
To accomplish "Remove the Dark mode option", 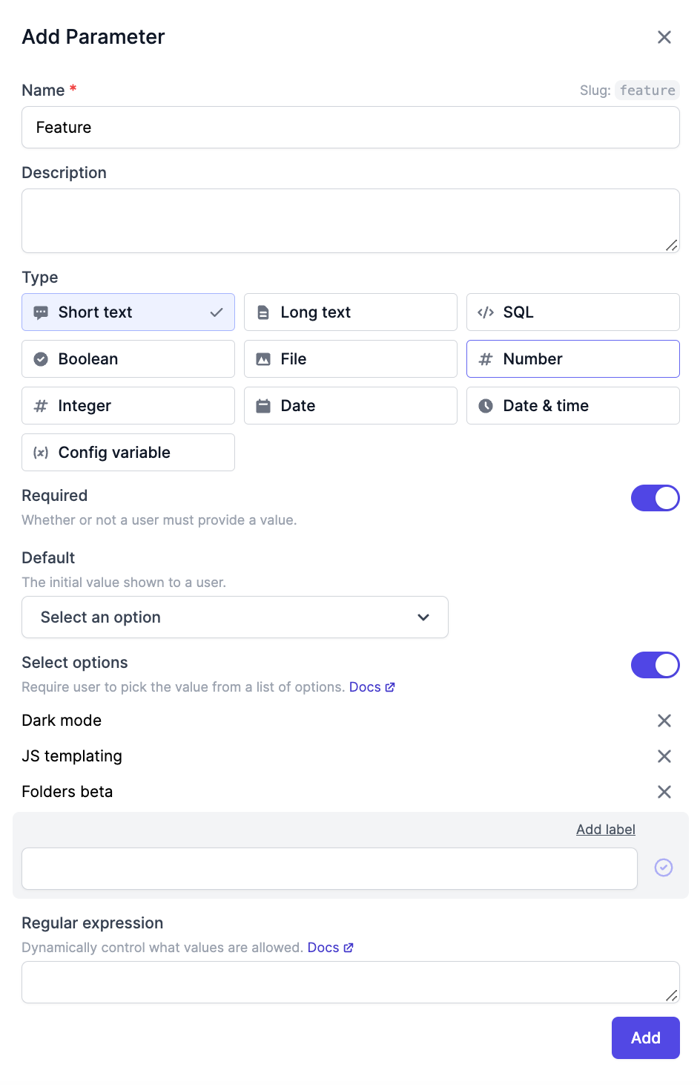I will [664, 721].
